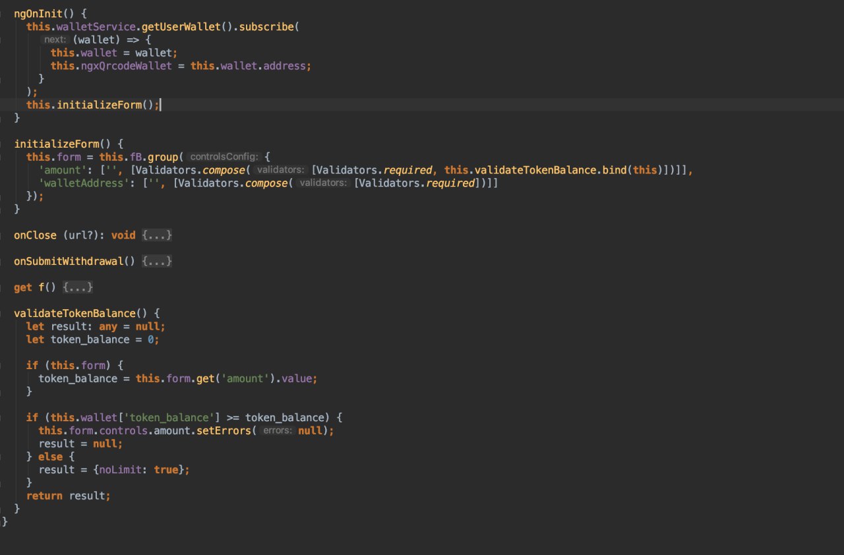
Task: Click the onClose method name
Action: point(35,235)
